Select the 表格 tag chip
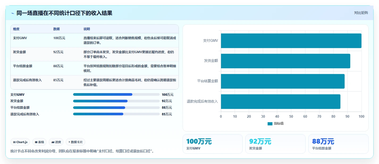 pyautogui.click(x=39, y=142)
